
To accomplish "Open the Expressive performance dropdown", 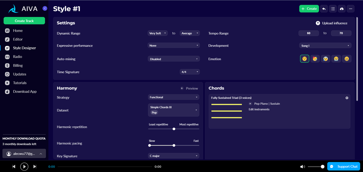I will 174,46.
